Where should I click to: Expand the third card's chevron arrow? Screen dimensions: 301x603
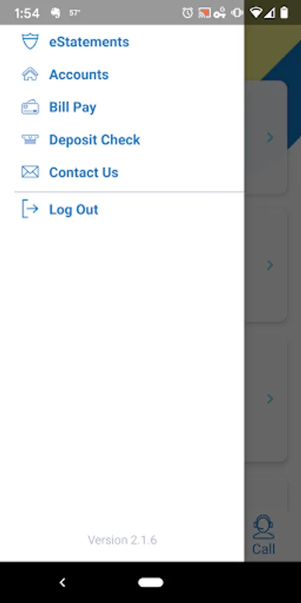click(270, 399)
